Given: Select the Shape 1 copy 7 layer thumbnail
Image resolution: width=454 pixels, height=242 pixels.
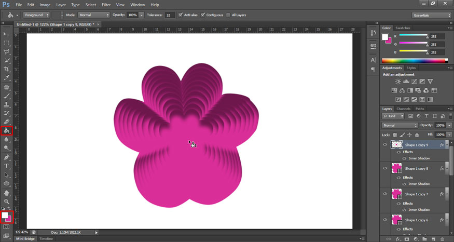Looking at the screenshot, I should click(396, 194).
